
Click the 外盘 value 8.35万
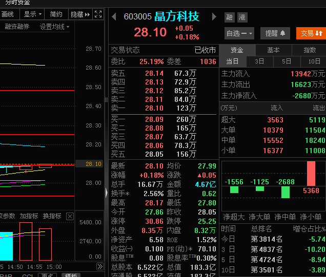(x=152, y=231)
